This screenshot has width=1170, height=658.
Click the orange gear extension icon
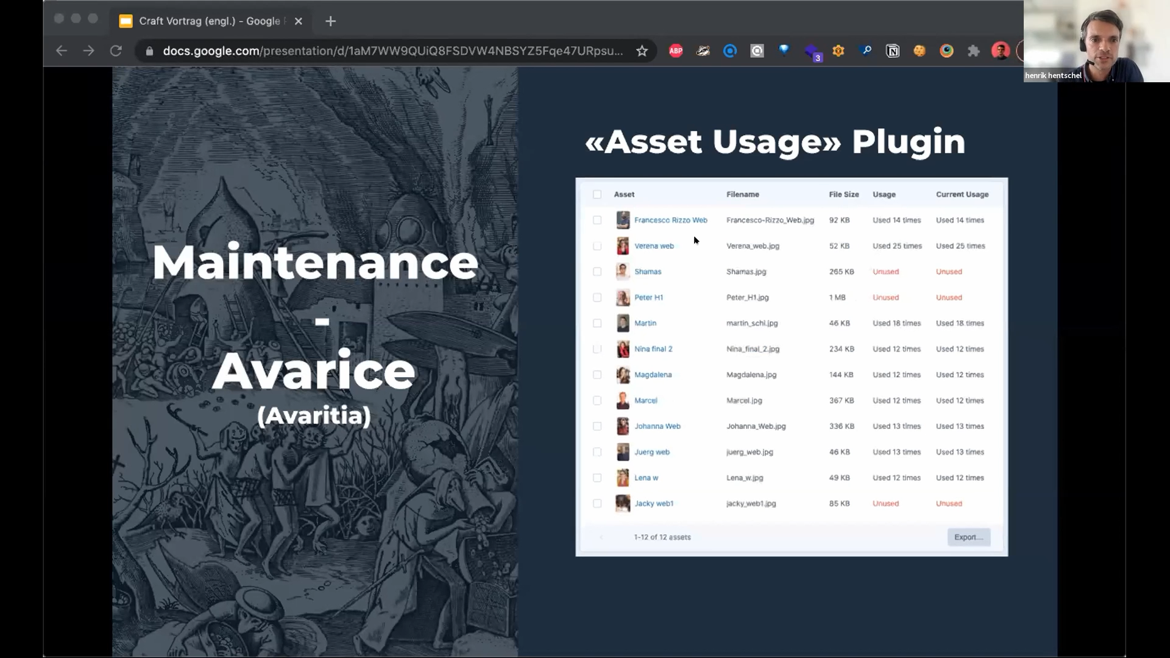click(x=838, y=51)
